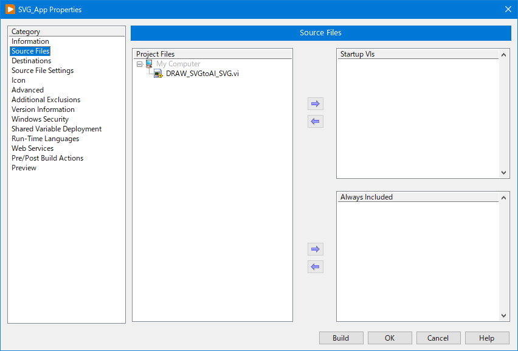
Task: Click the left arrow to remove a Startup VI
Action: tap(315, 121)
